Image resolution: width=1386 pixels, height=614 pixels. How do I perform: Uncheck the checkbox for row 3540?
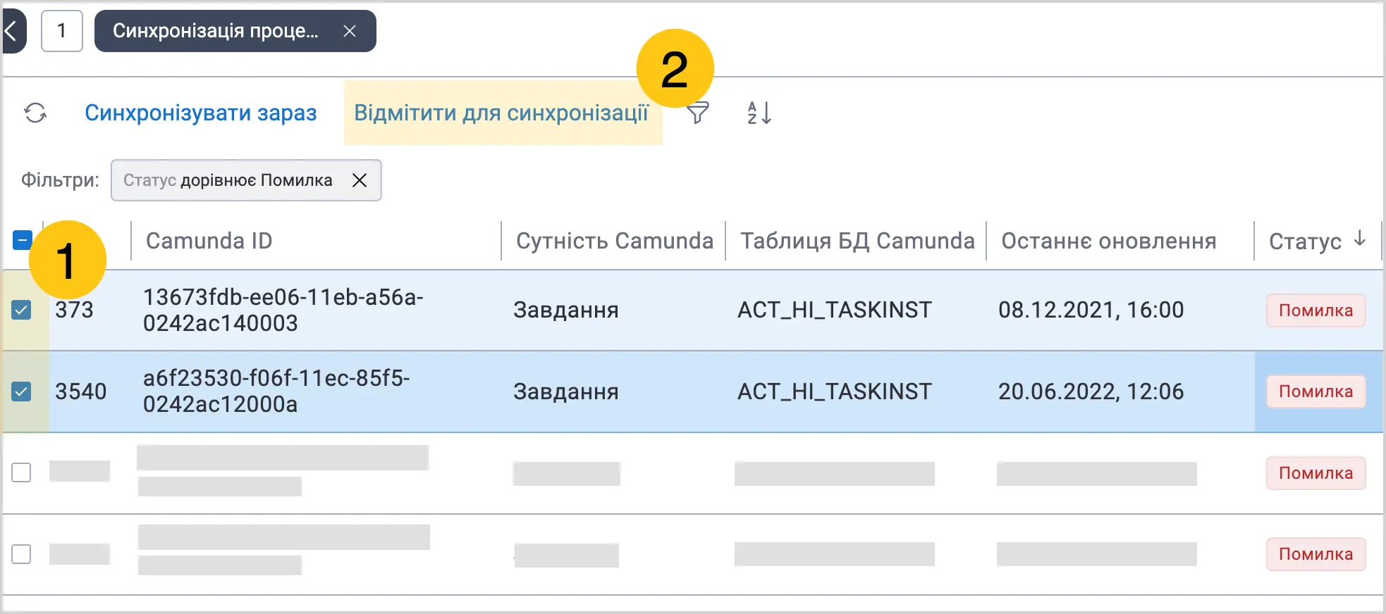click(22, 391)
